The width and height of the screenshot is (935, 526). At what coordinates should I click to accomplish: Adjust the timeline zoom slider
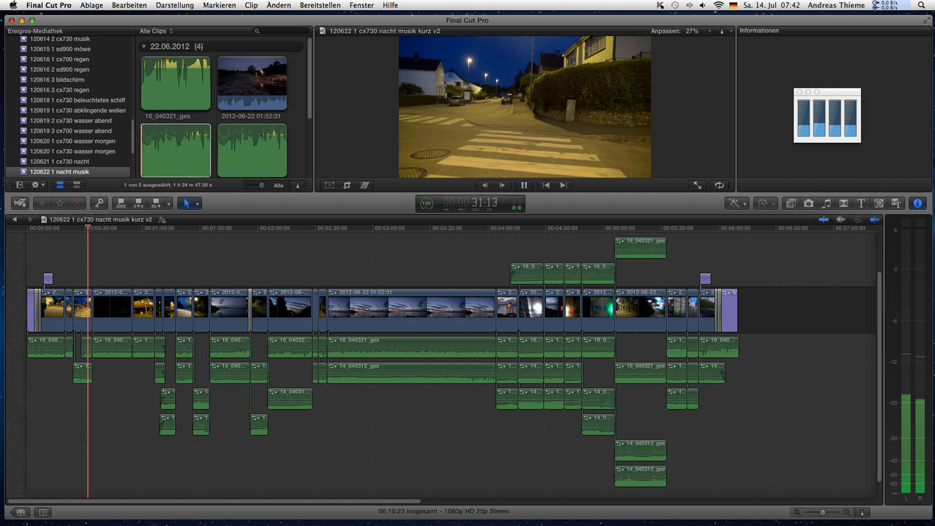(x=822, y=512)
